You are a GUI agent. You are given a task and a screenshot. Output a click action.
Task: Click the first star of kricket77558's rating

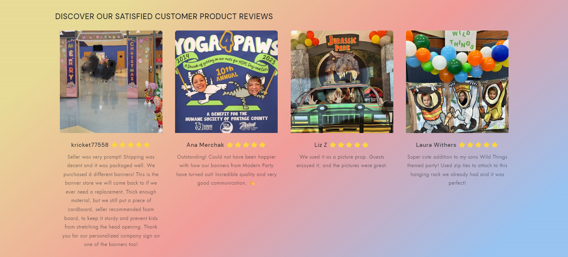114,145
